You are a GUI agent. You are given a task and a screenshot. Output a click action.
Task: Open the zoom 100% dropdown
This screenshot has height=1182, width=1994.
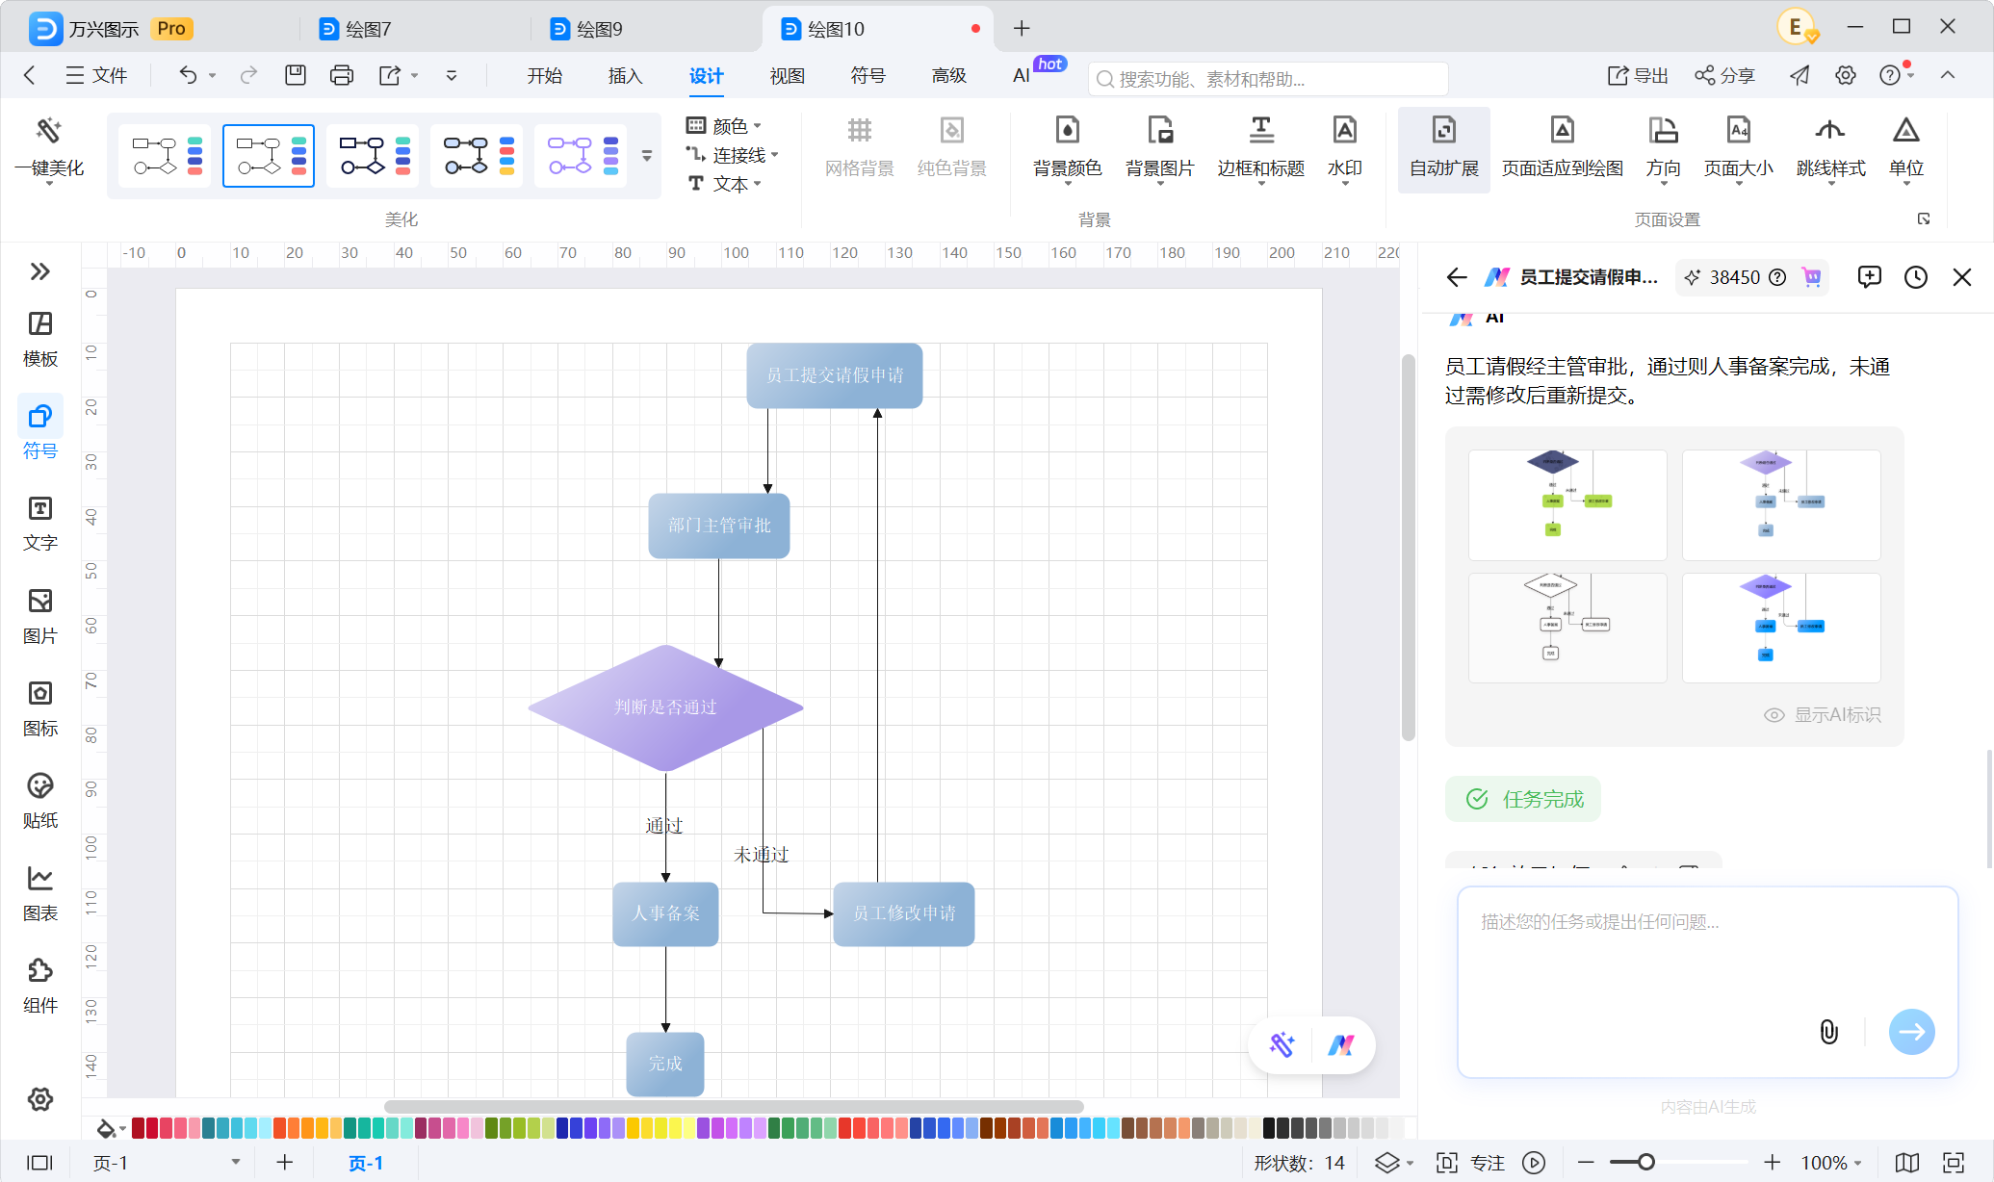(x=1831, y=1163)
